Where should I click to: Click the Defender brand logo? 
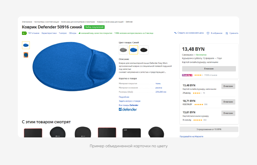point(128,109)
